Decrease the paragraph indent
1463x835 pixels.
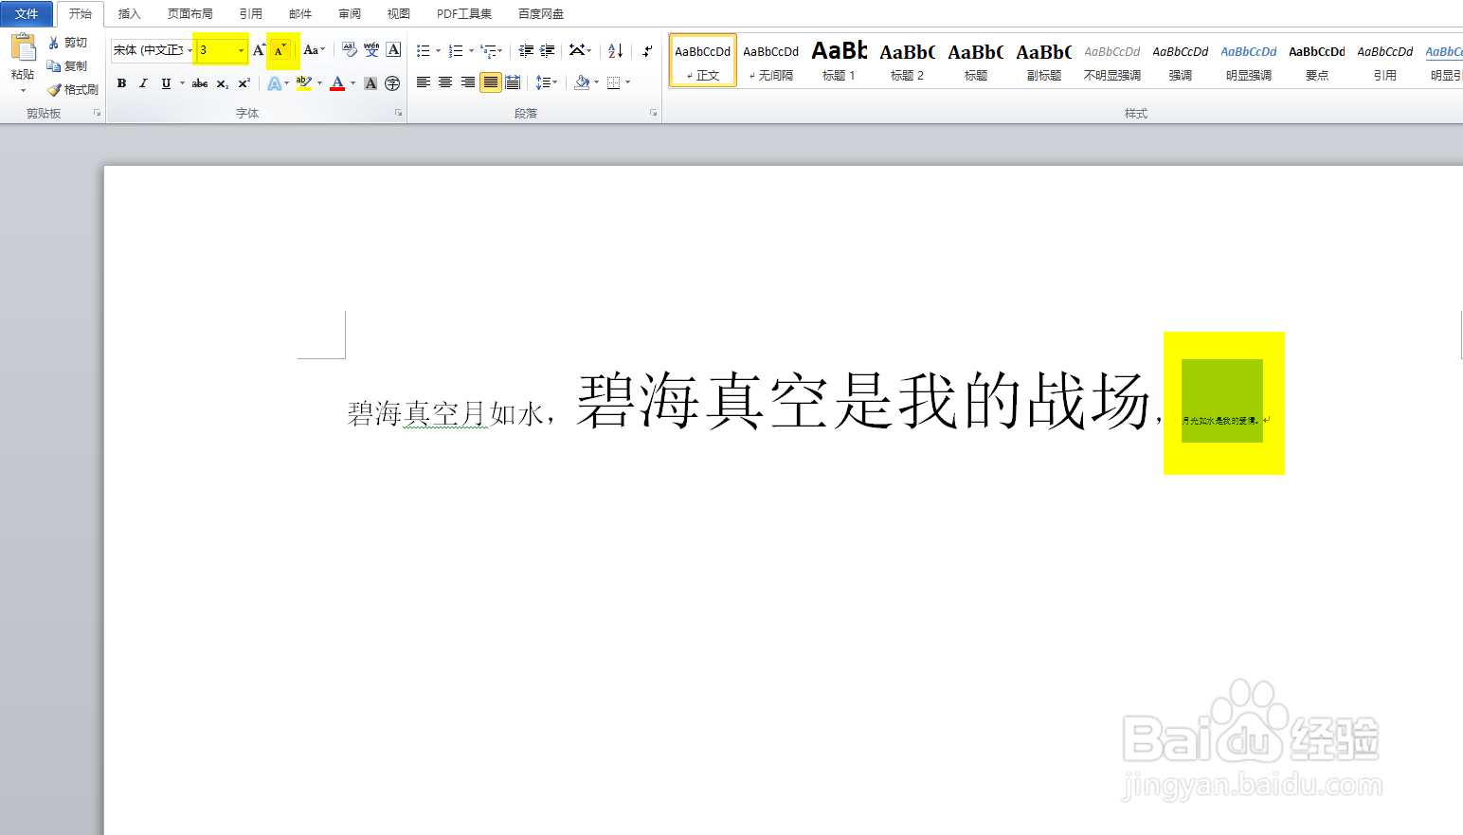(526, 50)
